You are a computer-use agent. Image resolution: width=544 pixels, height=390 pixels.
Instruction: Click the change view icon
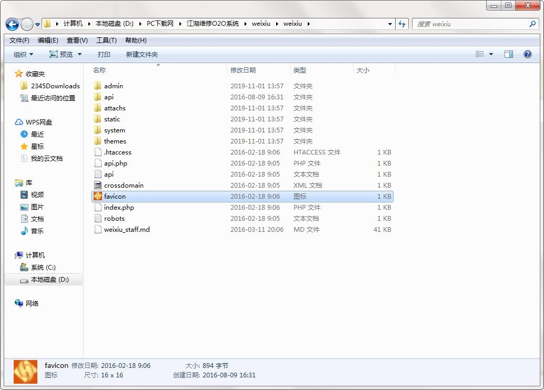point(479,54)
